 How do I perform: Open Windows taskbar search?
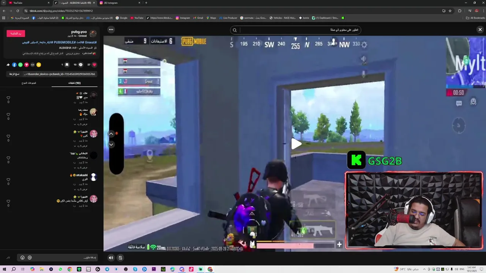point(14,269)
